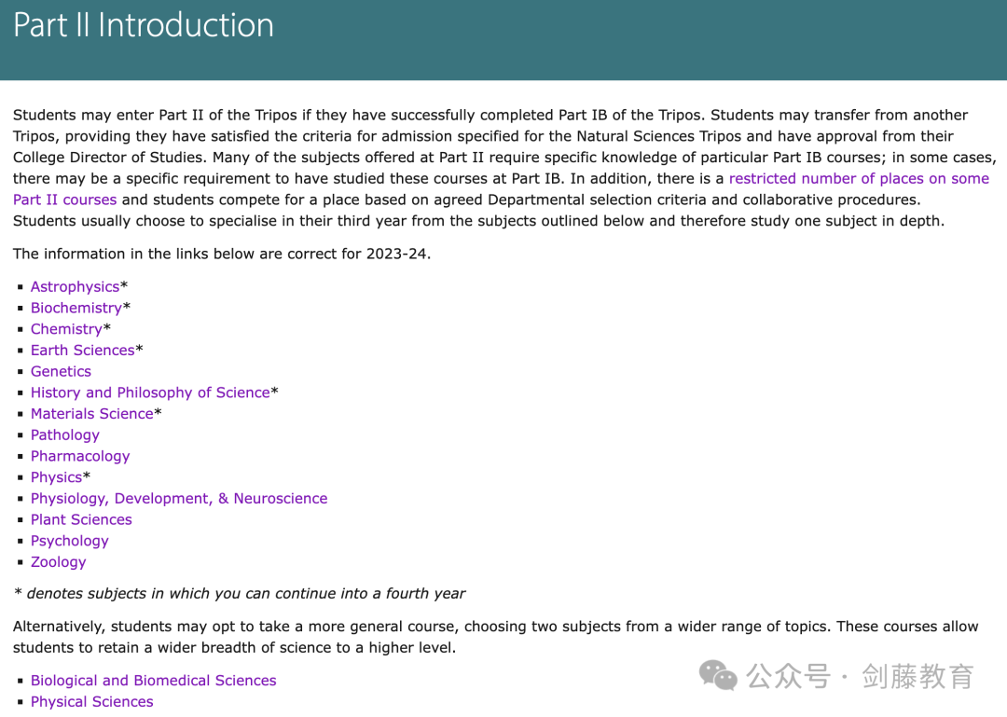
Task: Open the Biochemistry course link
Action: point(76,308)
